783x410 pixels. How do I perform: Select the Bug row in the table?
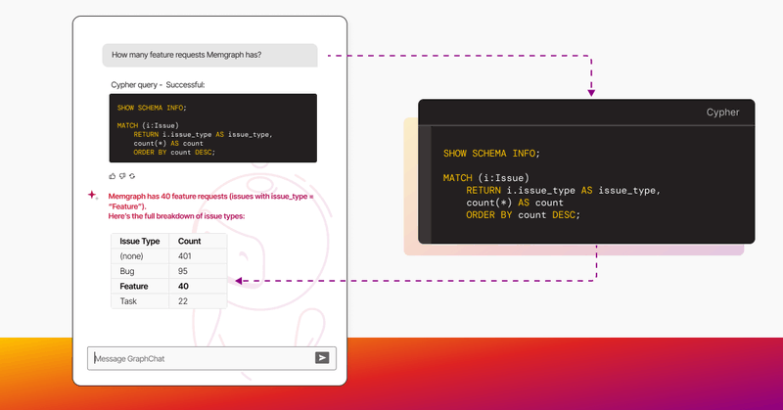[x=168, y=271]
